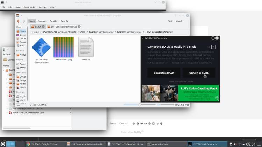Open Documents in Dolphin Places panel
Image resolution: width=262 pixels, height=147 pixels.
(21, 38)
